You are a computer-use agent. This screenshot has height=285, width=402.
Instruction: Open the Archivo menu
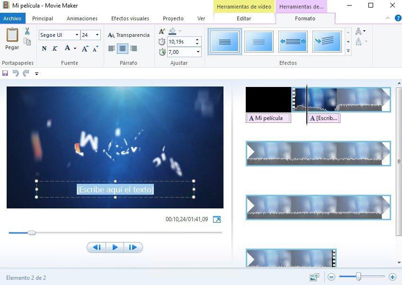[x=12, y=18]
